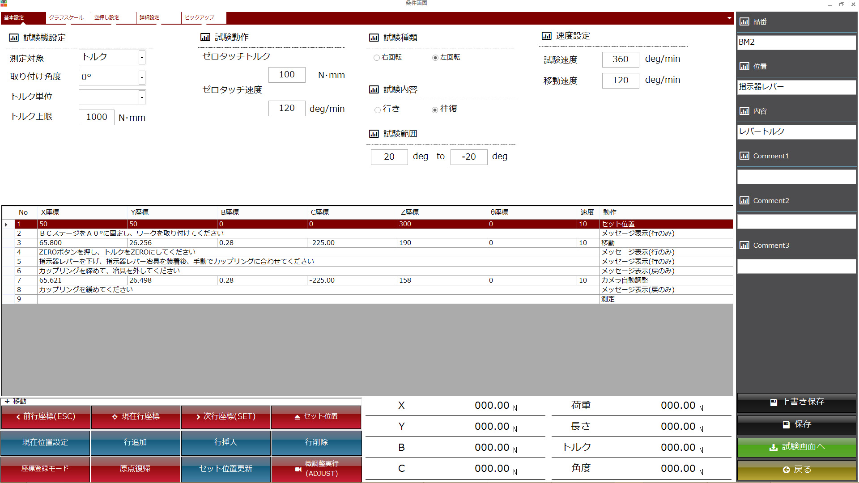Click the download icon on 試験画面へ
The width and height of the screenshot is (859, 483).
(x=773, y=447)
